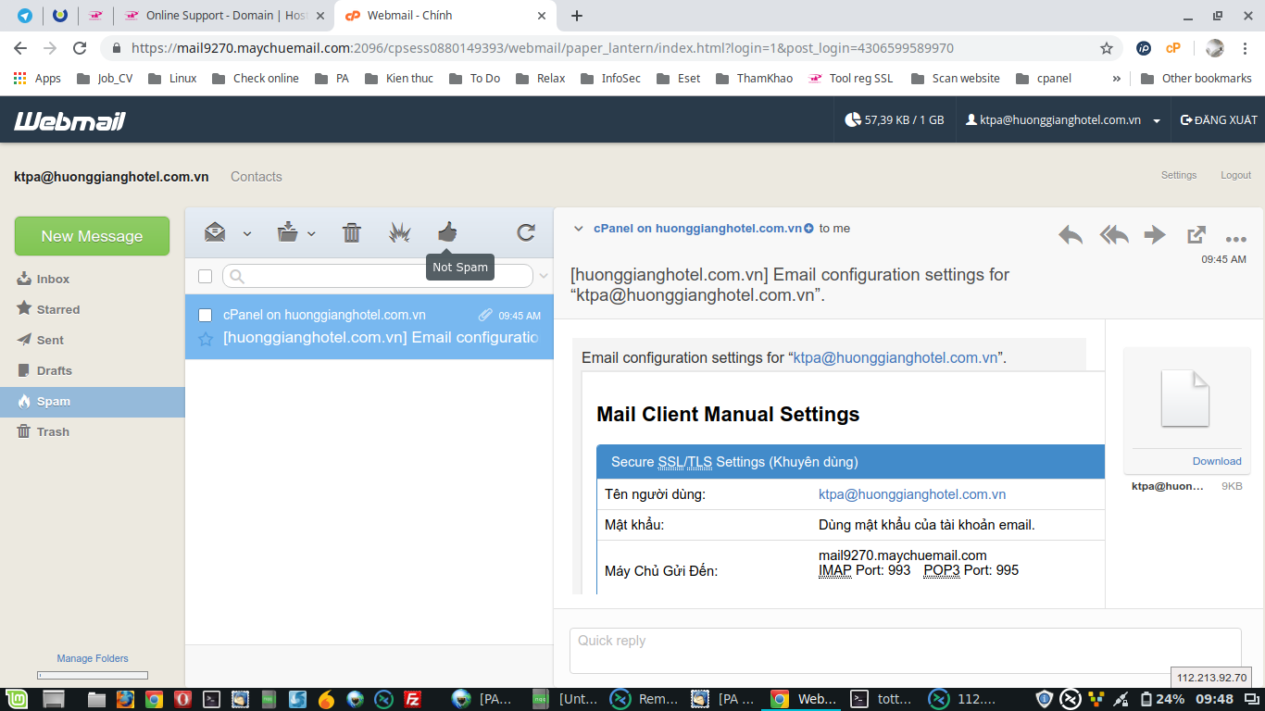Viewport: 1265px width, 711px height.
Task: Click the move to folder icon
Action: (288, 232)
